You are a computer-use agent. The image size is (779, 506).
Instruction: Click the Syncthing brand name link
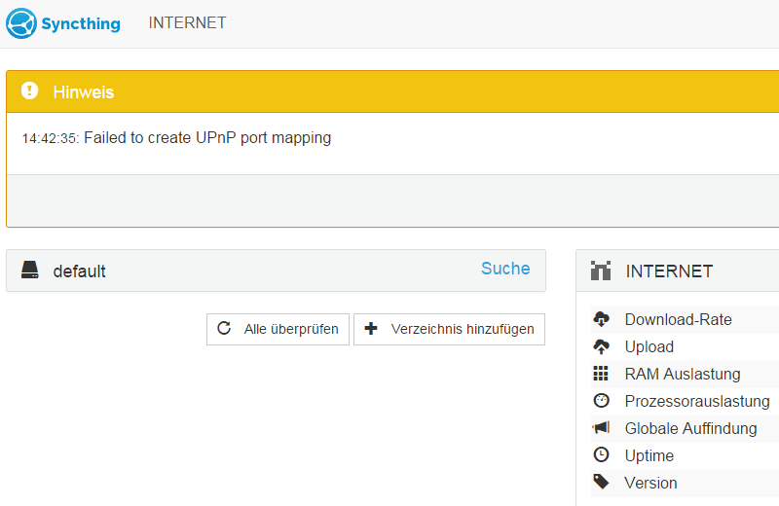[x=81, y=23]
